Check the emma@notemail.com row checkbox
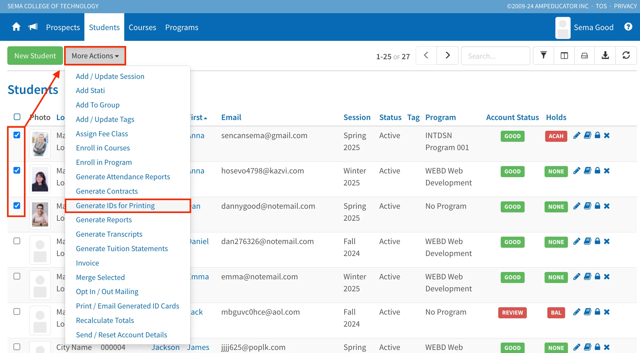Screen dimensions: 640x353 [x=17, y=276]
